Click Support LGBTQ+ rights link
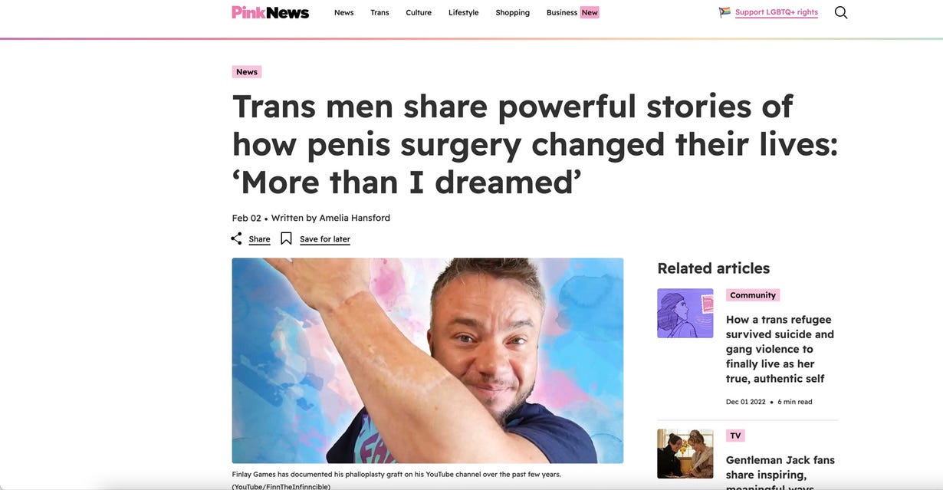The image size is (943, 490). 777,12
